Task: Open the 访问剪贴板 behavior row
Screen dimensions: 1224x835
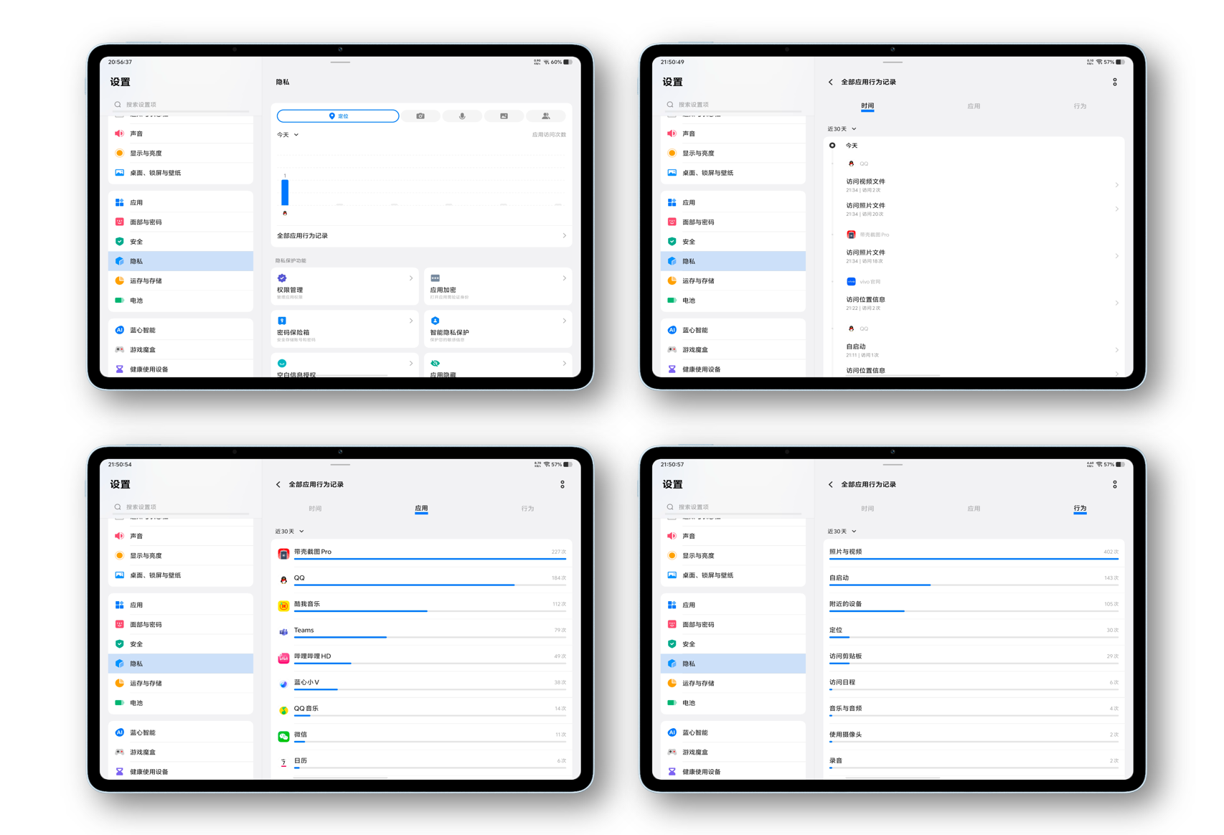Action: point(974,657)
